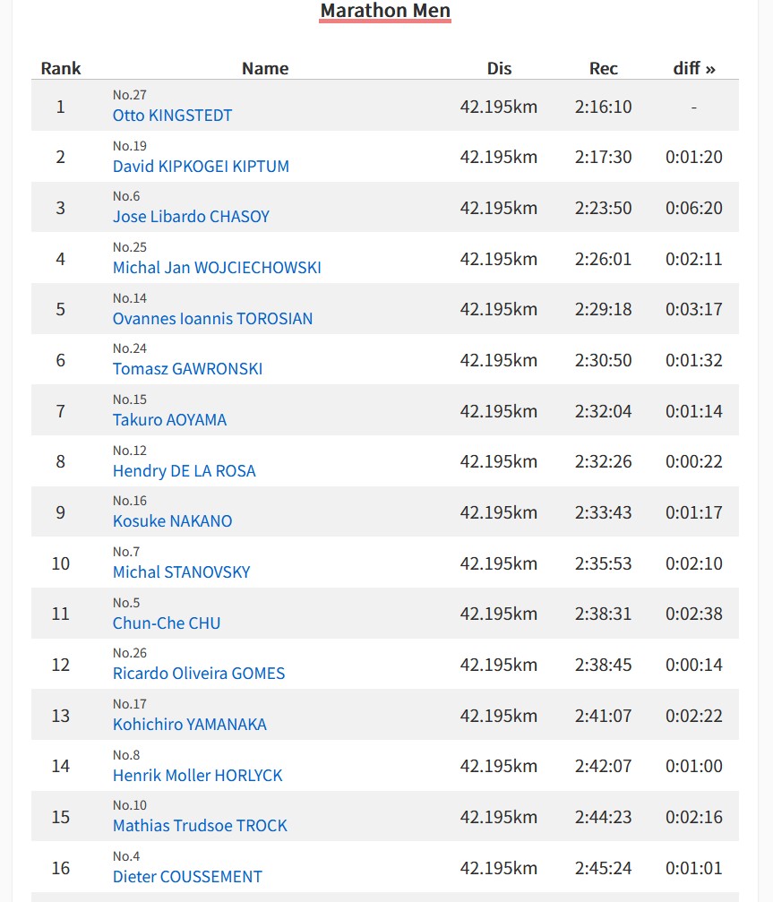Open Ovannes Ioannis TOROSIAN's page
The width and height of the screenshot is (773, 902).
click(212, 319)
